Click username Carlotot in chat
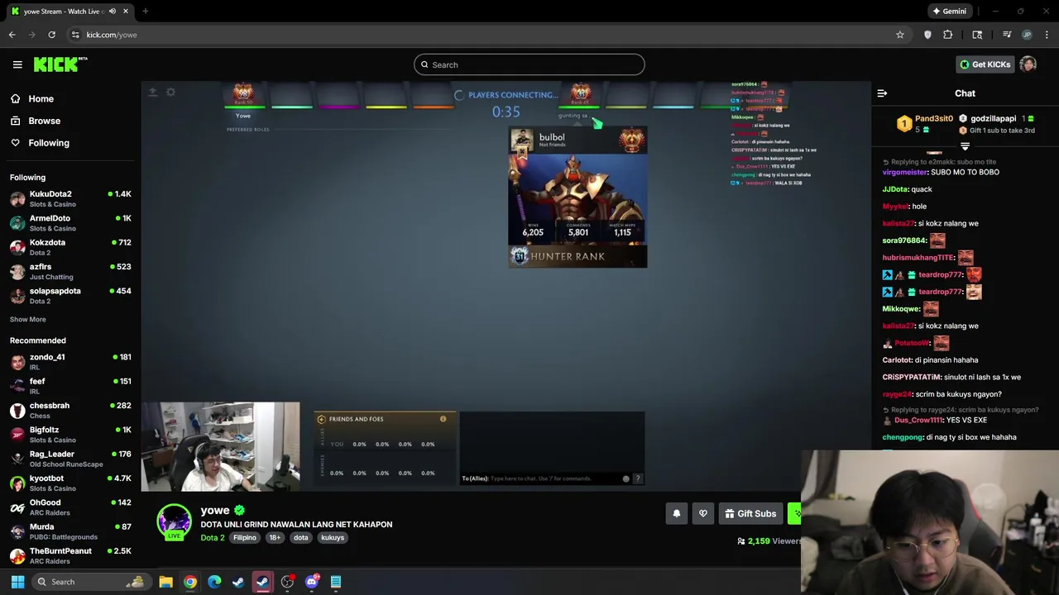 [x=897, y=360]
